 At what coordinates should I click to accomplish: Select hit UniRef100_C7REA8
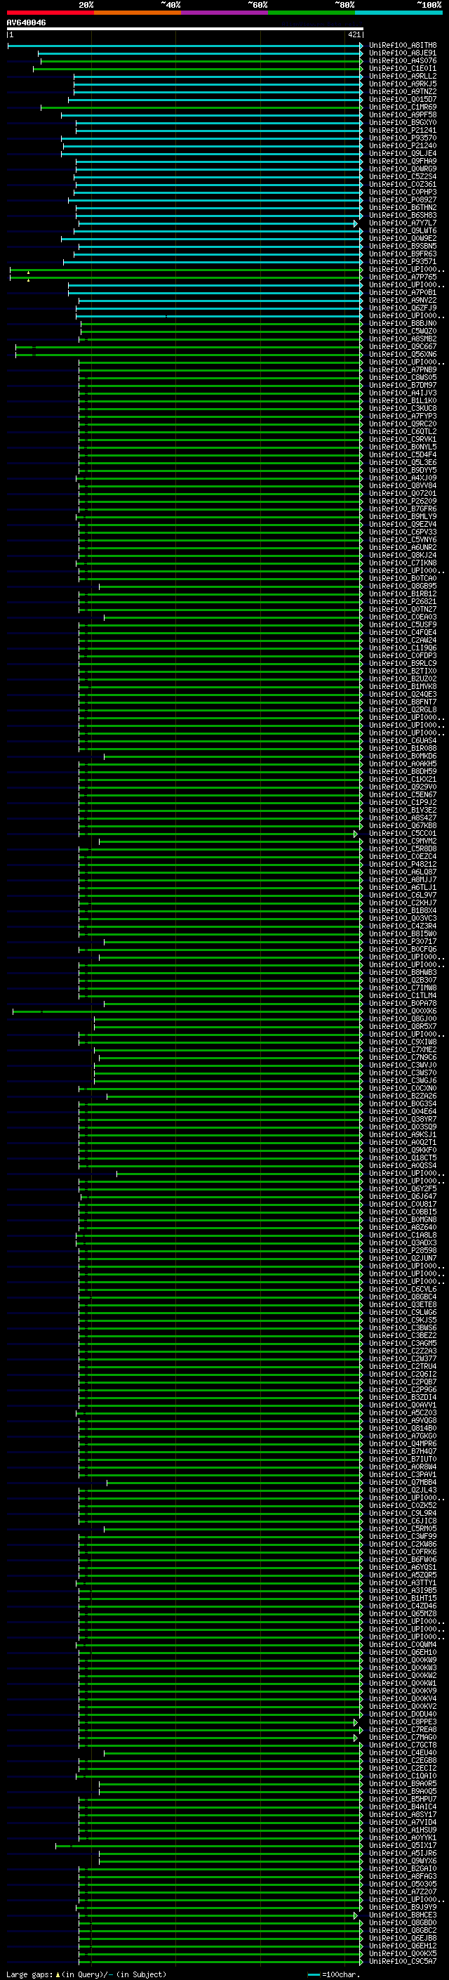point(403,1729)
